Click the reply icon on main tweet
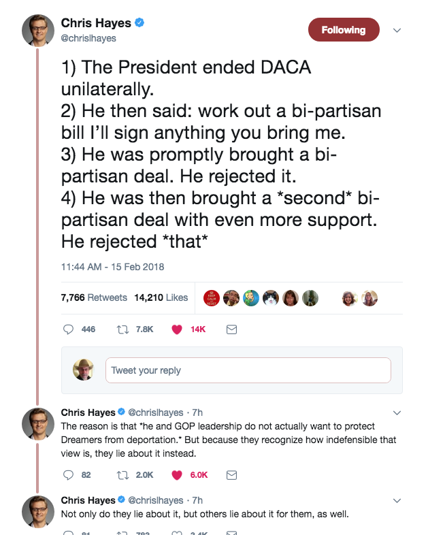This screenshot has width=428, height=535. pos(68,329)
